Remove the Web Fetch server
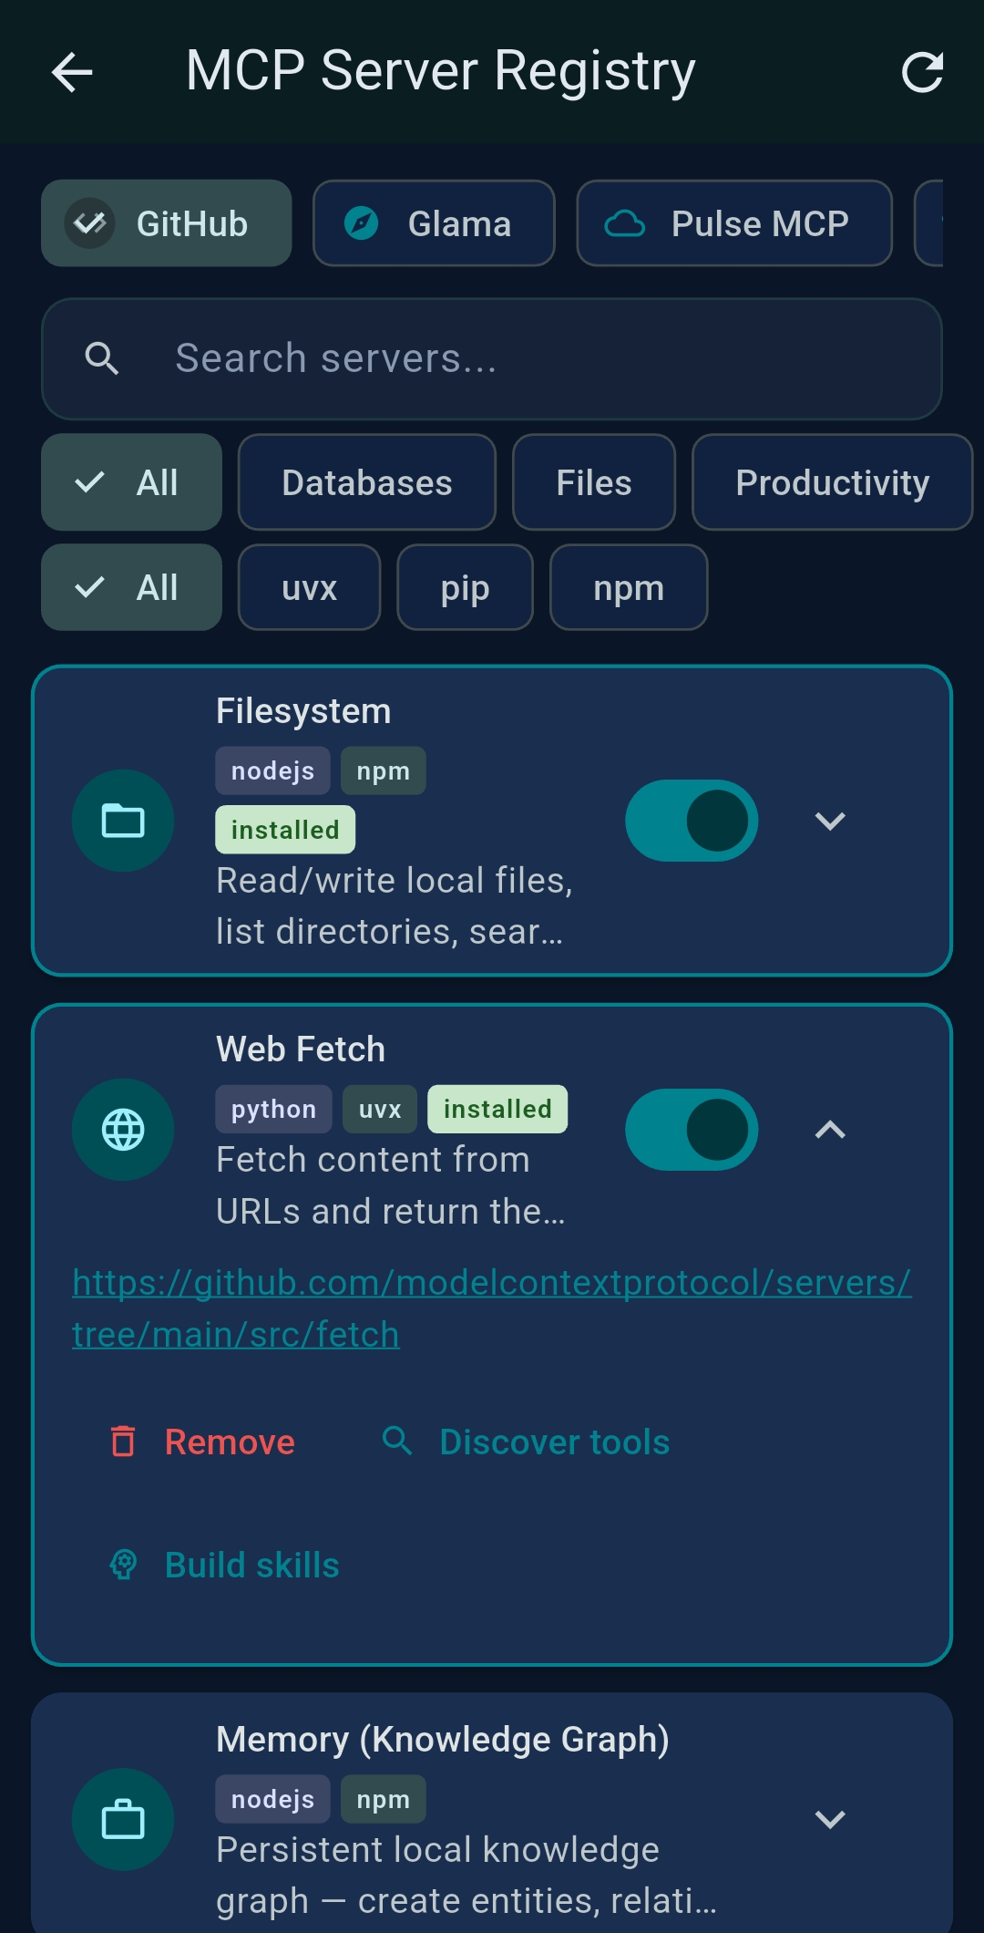 coord(202,1442)
